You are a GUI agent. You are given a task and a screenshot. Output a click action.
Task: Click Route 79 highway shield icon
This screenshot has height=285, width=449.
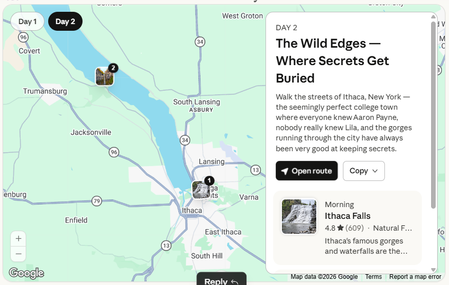[97, 201]
